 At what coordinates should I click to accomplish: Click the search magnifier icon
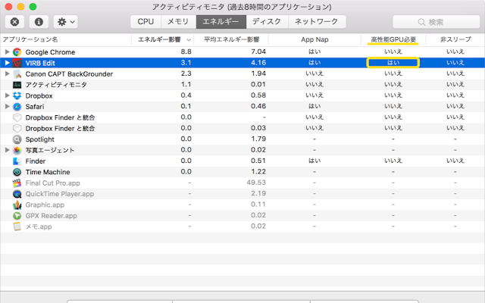click(421, 22)
